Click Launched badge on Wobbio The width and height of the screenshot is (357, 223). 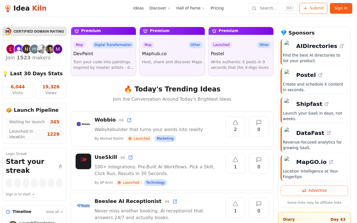[139, 139]
